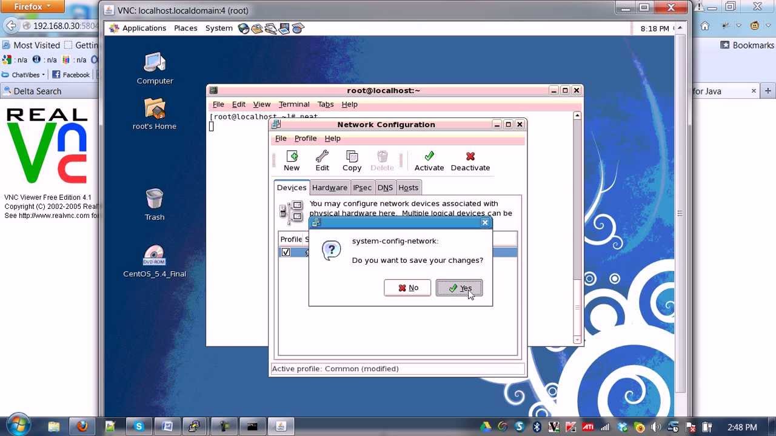Click the Deactivate red X icon
This screenshot has width=776, height=436.
point(470,157)
